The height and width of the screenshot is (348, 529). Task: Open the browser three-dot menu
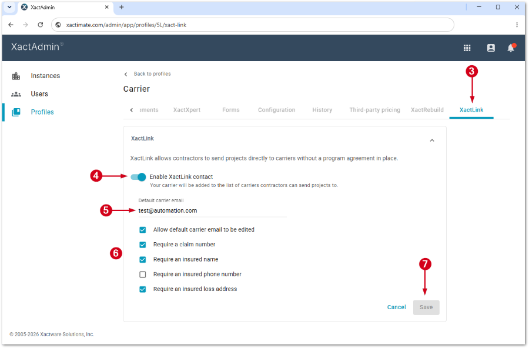(517, 25)
